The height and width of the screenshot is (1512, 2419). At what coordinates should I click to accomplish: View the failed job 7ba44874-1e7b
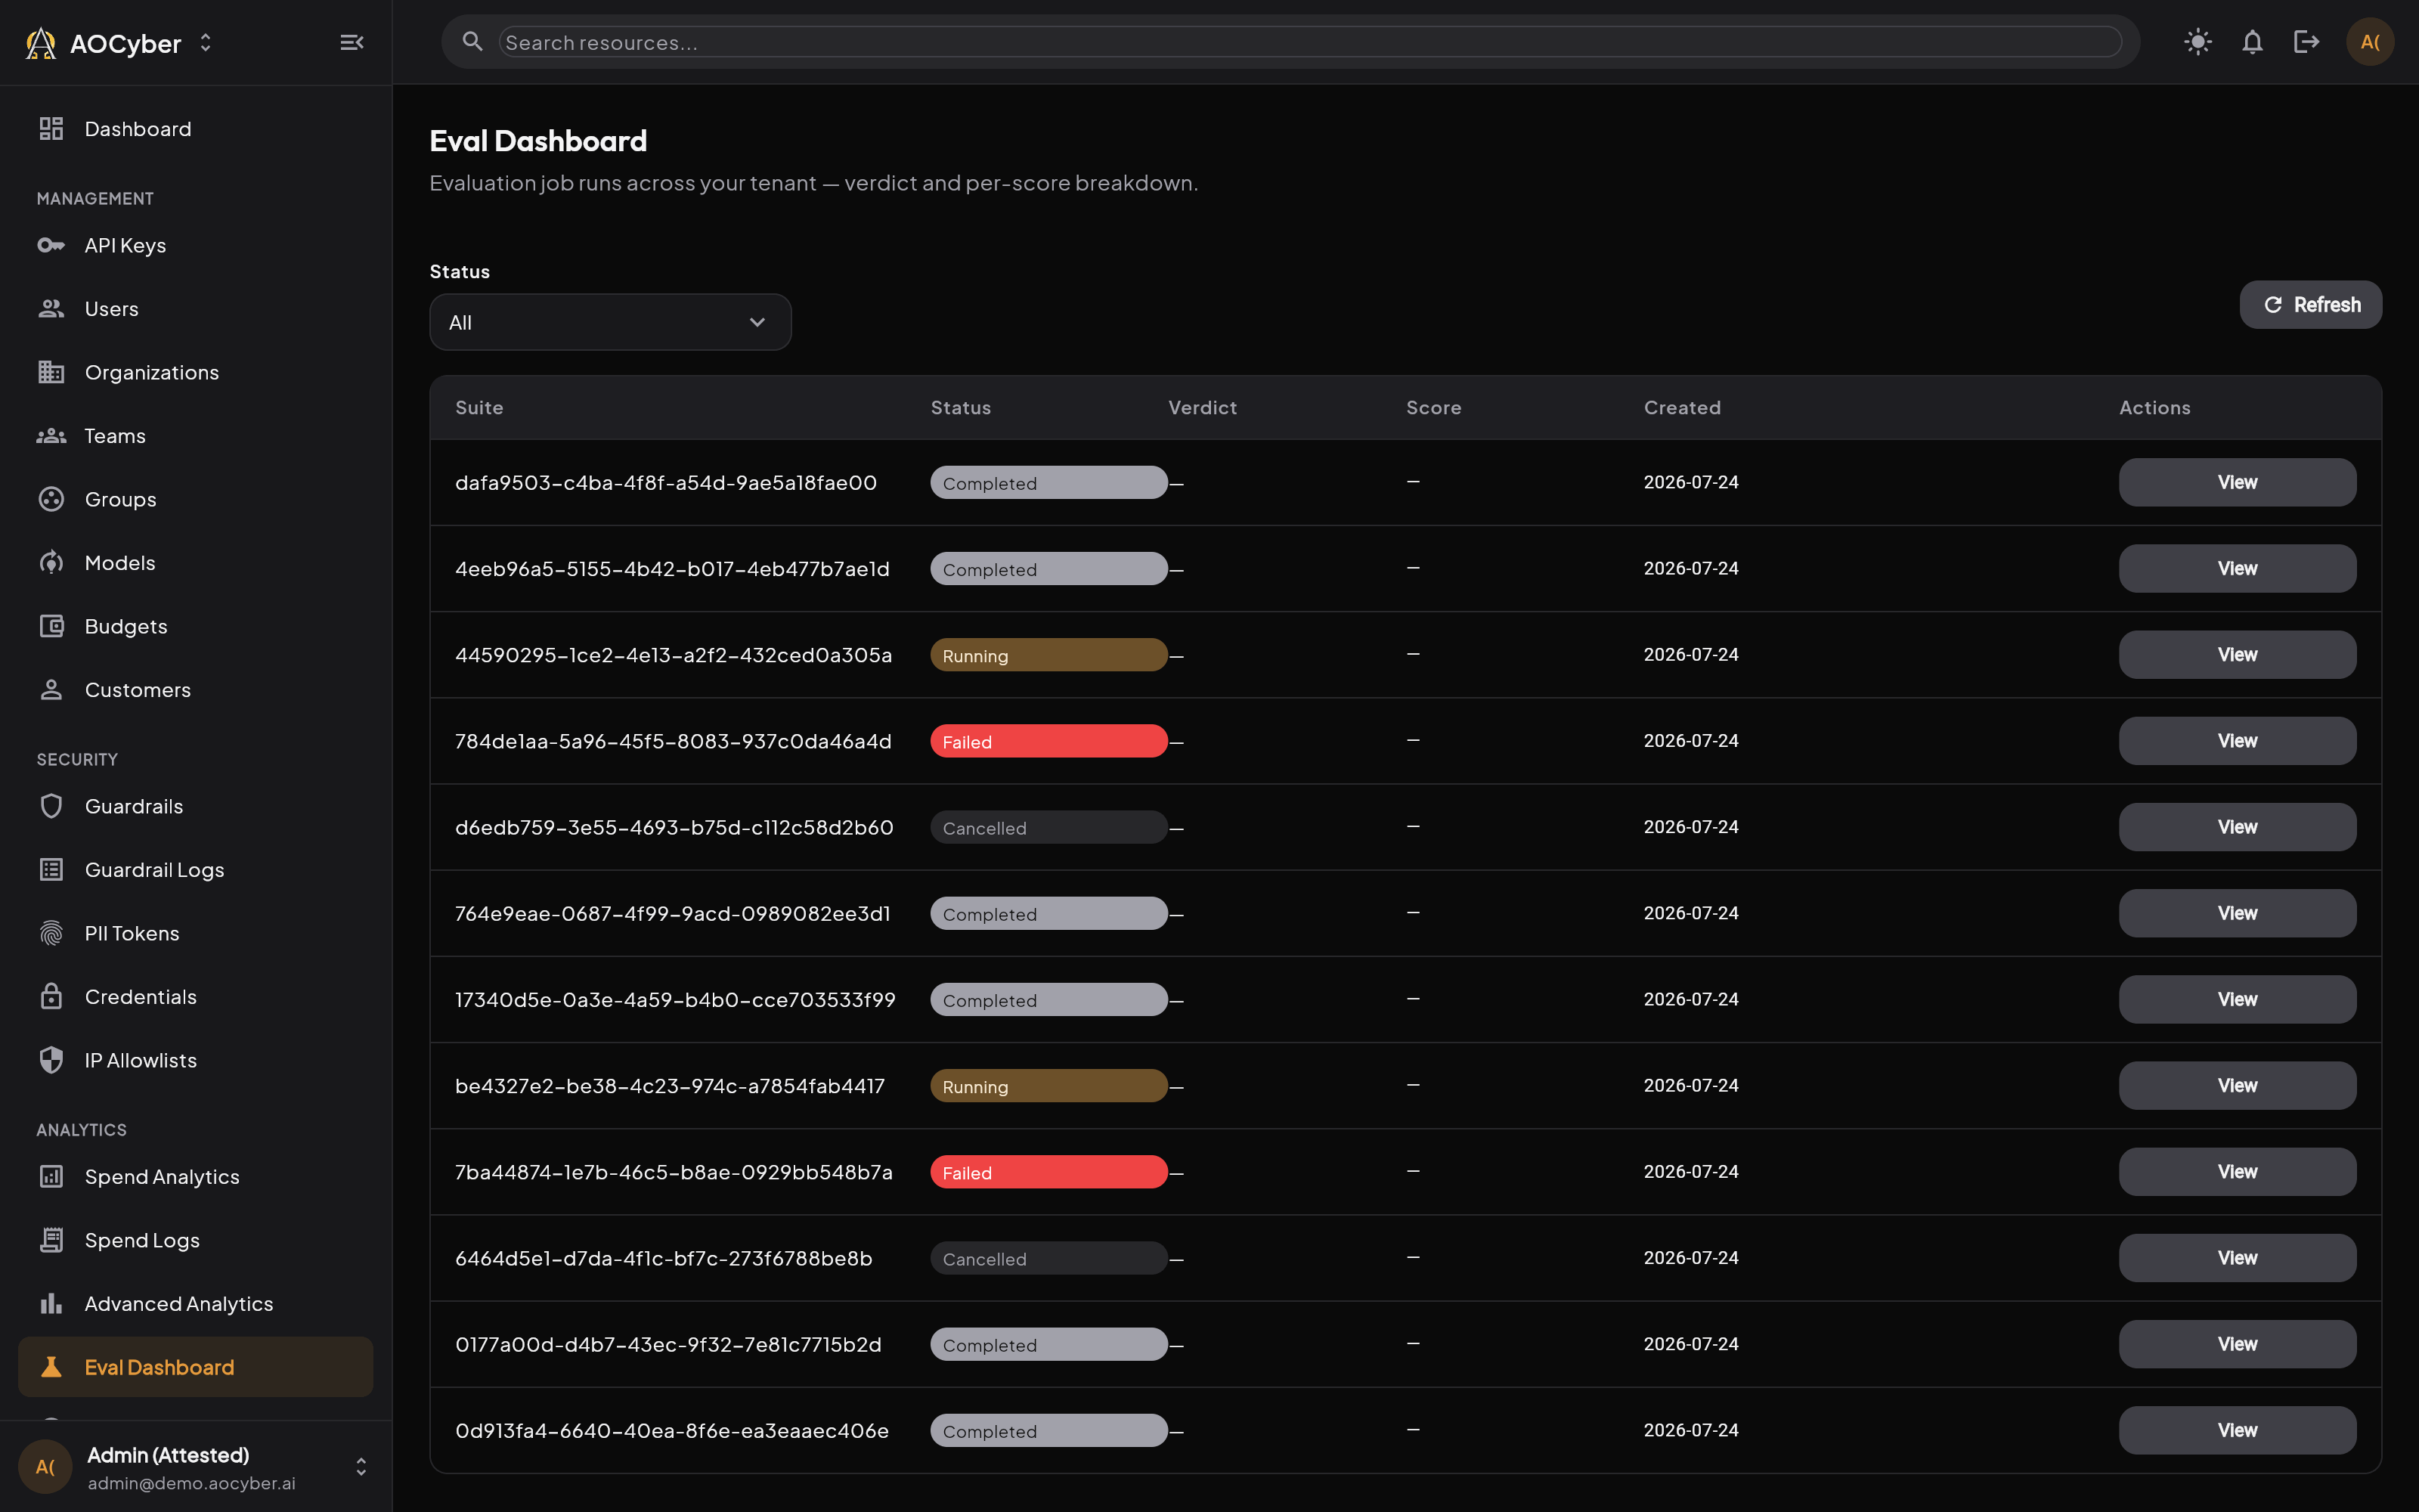2237,1172
